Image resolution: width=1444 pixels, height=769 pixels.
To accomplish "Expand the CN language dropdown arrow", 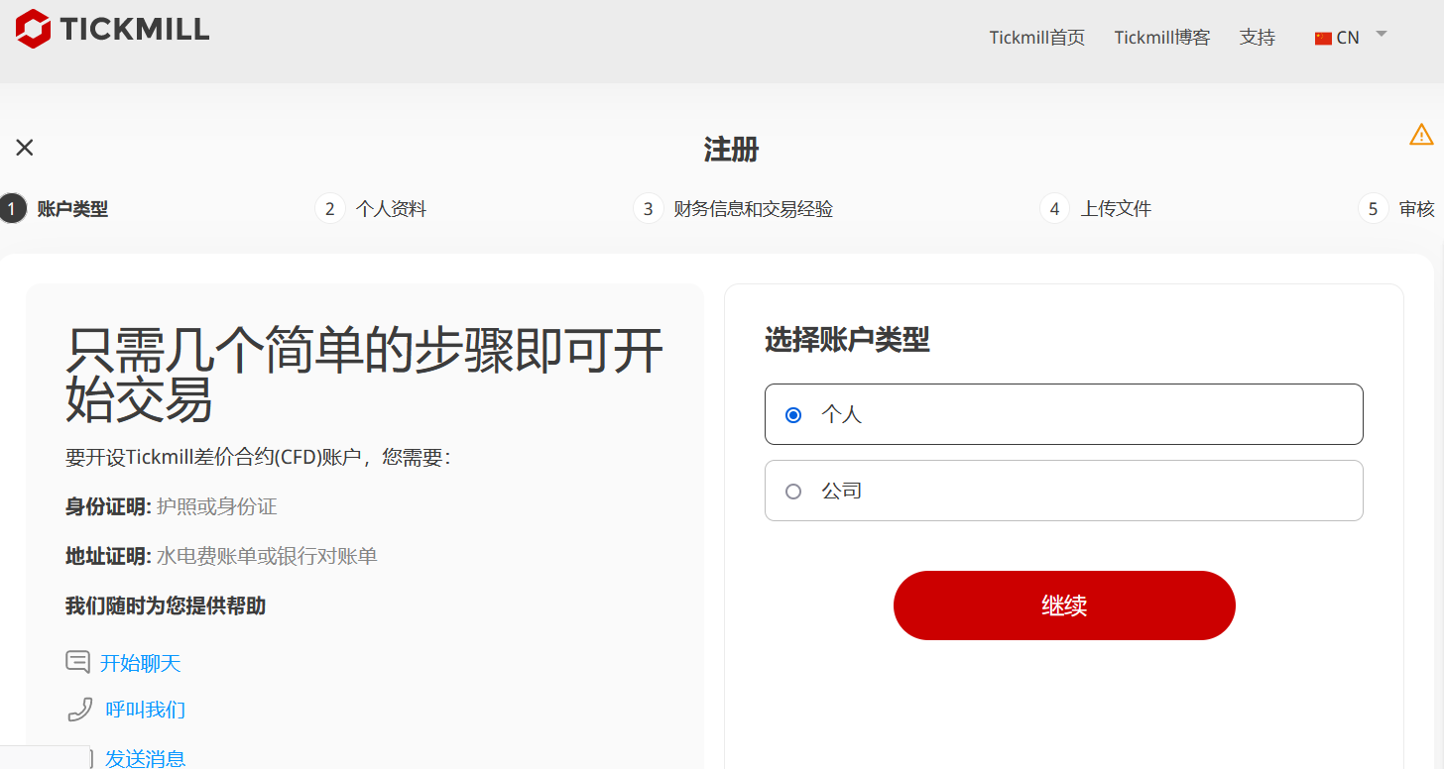I will click(x=1381, y=35).
